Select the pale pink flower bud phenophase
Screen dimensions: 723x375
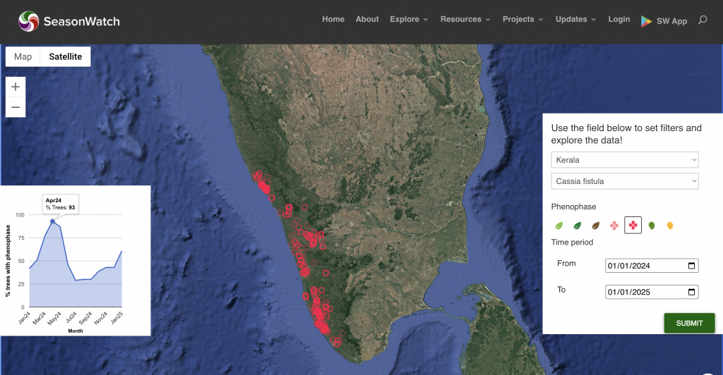click(x=614, y=226)
